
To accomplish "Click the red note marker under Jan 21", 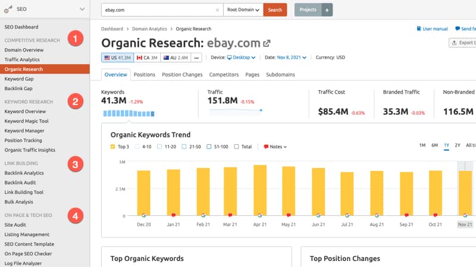I will click(173, 215).
